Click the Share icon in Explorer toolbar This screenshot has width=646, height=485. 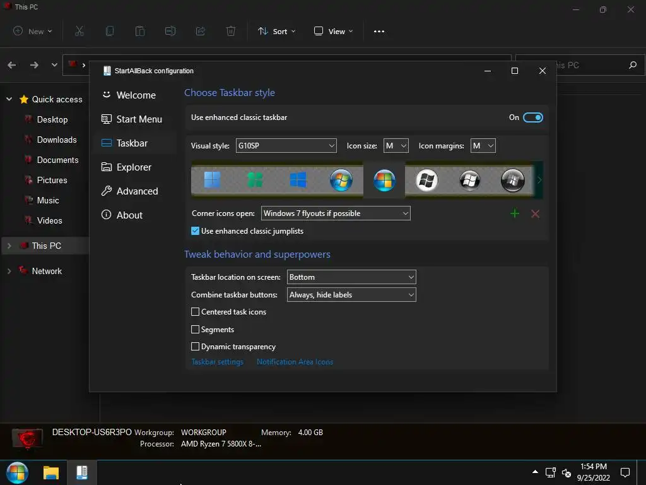click(x=201, y=31)
